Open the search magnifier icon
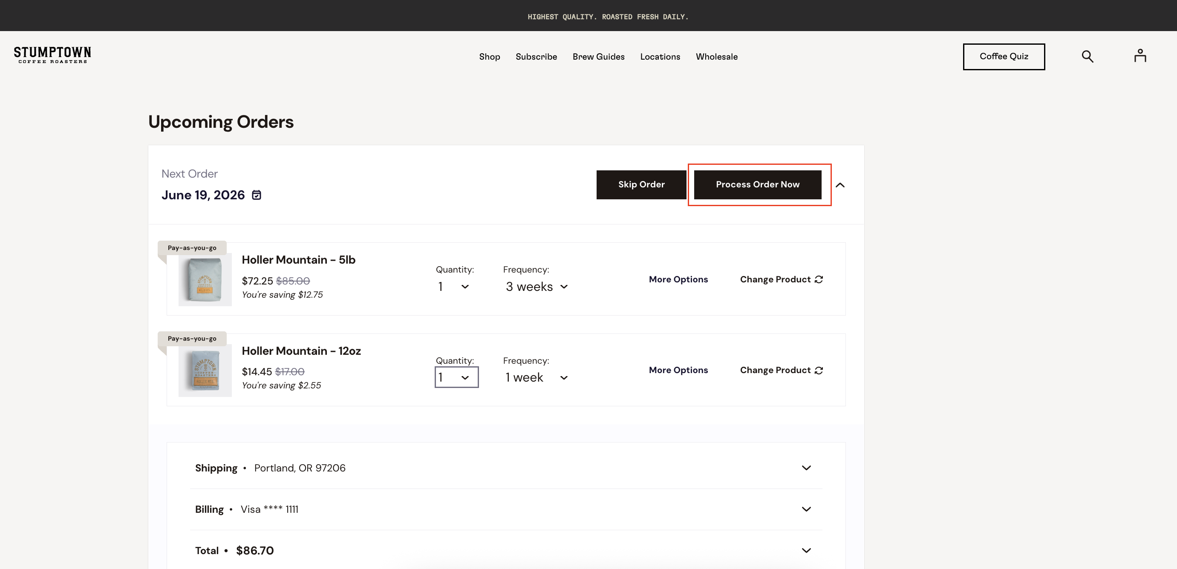The height and width of the screenshot is (569, 1177). click(x=1088, y=57)
